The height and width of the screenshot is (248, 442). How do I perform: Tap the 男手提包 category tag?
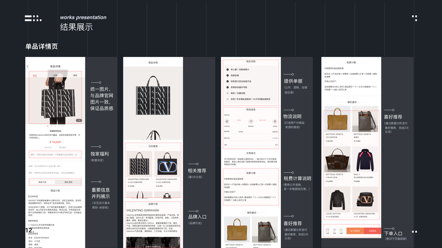tap(63, 147)
